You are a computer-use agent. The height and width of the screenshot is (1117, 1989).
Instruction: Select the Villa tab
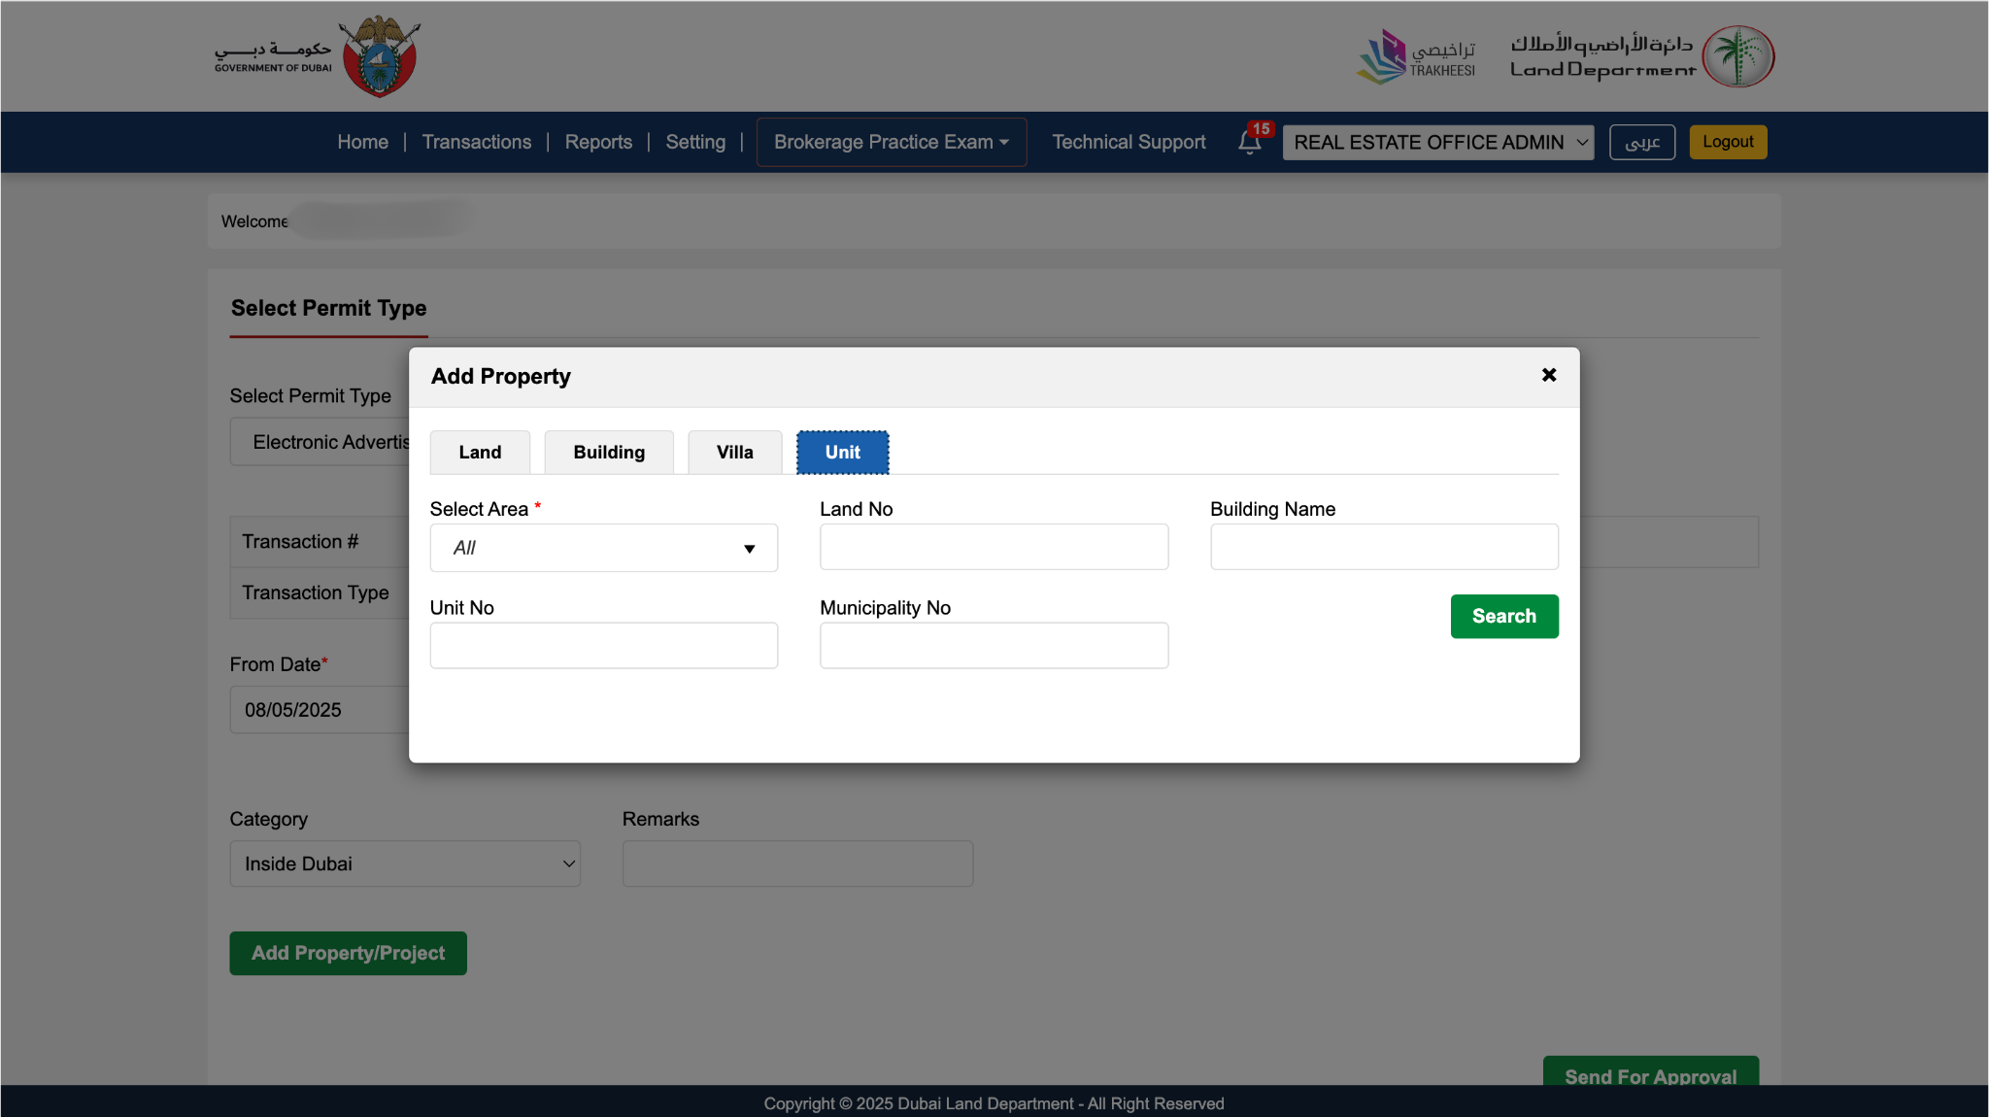click(x=733, y=452)
